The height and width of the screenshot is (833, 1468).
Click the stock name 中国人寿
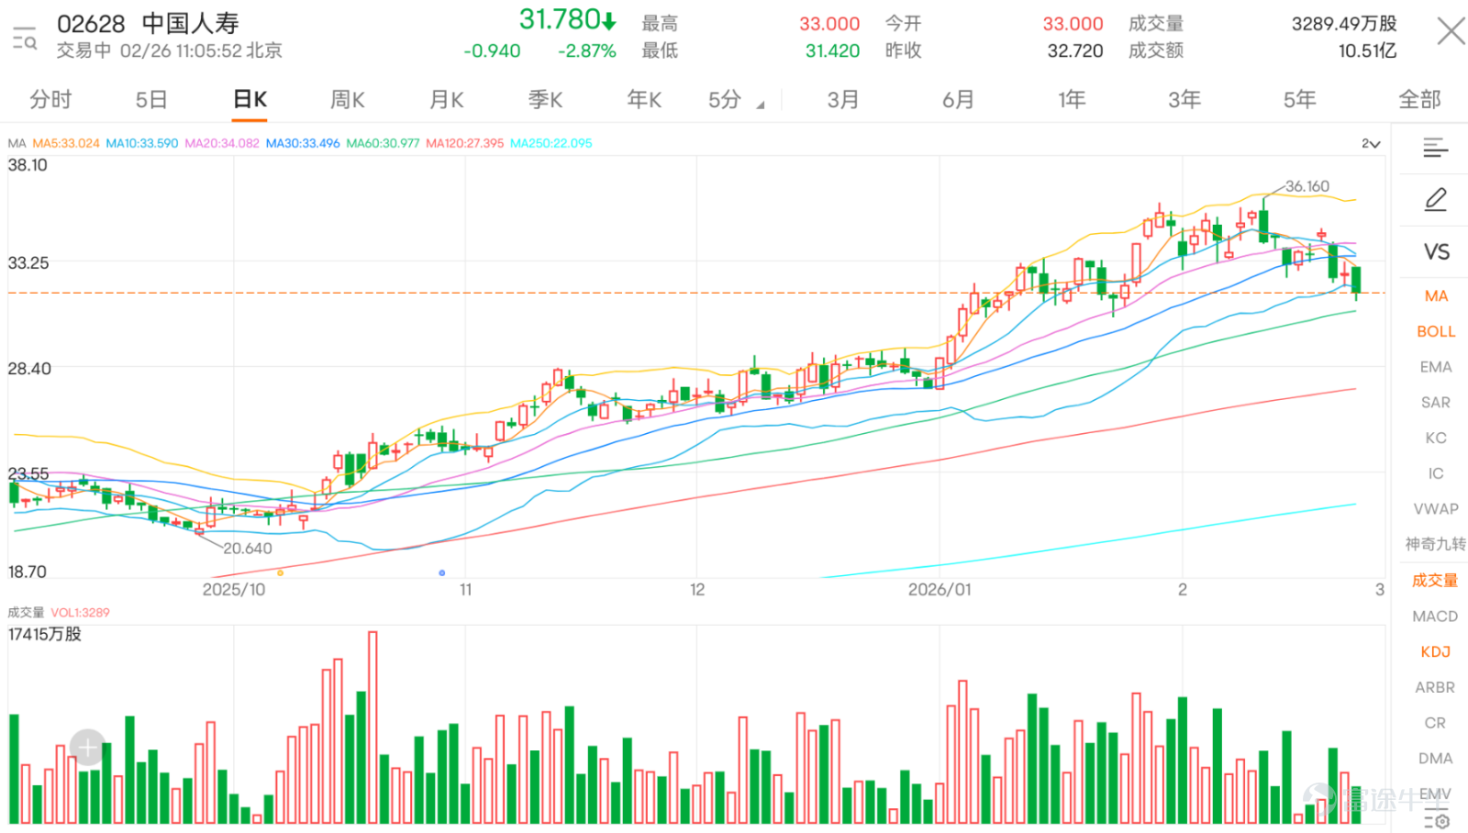(190, 23)
